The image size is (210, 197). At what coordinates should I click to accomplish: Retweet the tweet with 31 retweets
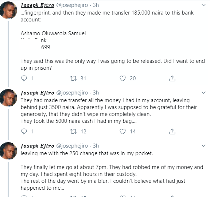(x=73, y=79)
